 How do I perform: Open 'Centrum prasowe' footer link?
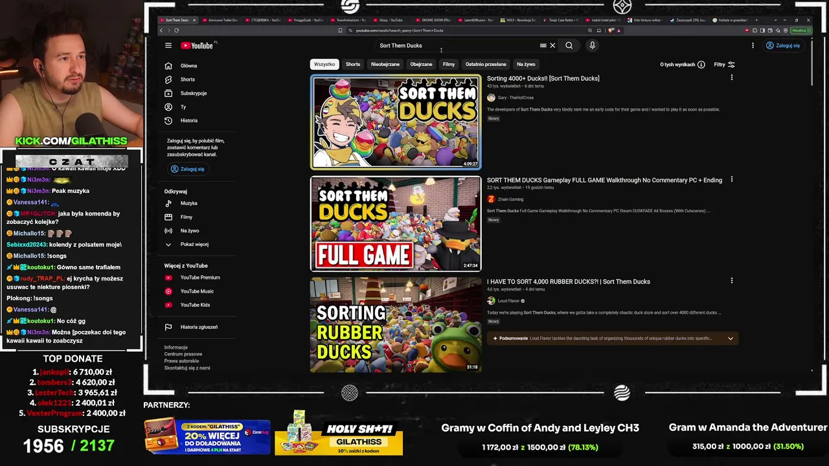(x=183, y=354)
